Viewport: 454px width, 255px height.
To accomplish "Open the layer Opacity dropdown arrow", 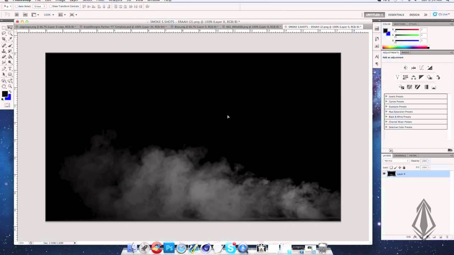I will click(429, 161).
